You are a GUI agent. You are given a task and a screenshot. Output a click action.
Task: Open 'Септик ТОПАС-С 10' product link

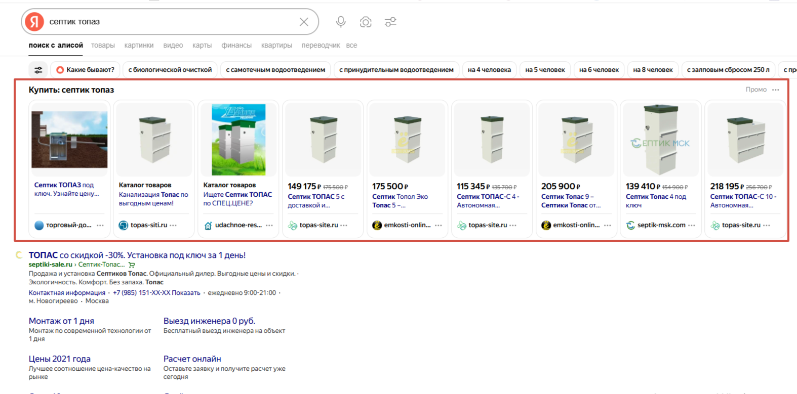pos(743,201)
